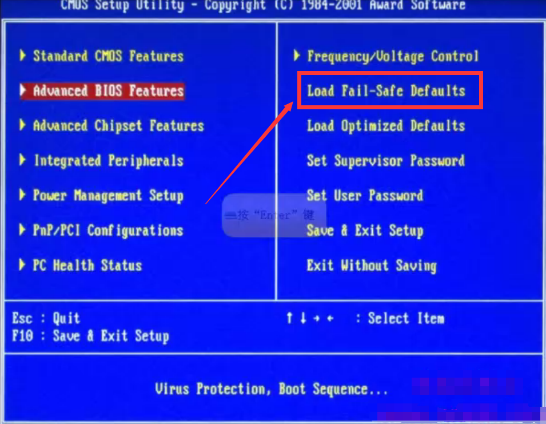Click the triangle beside Integrated Peripherals
Screen dimensions: 546x424
click(23, 160)
